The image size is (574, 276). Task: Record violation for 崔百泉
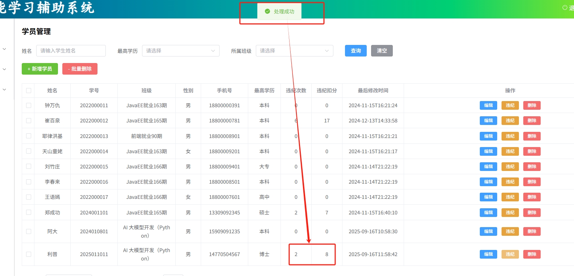click(510, 121)
